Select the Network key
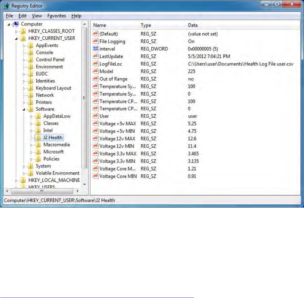Image resolution: width=304 pixels, height=298 pixels. click(x=45, y=95)
